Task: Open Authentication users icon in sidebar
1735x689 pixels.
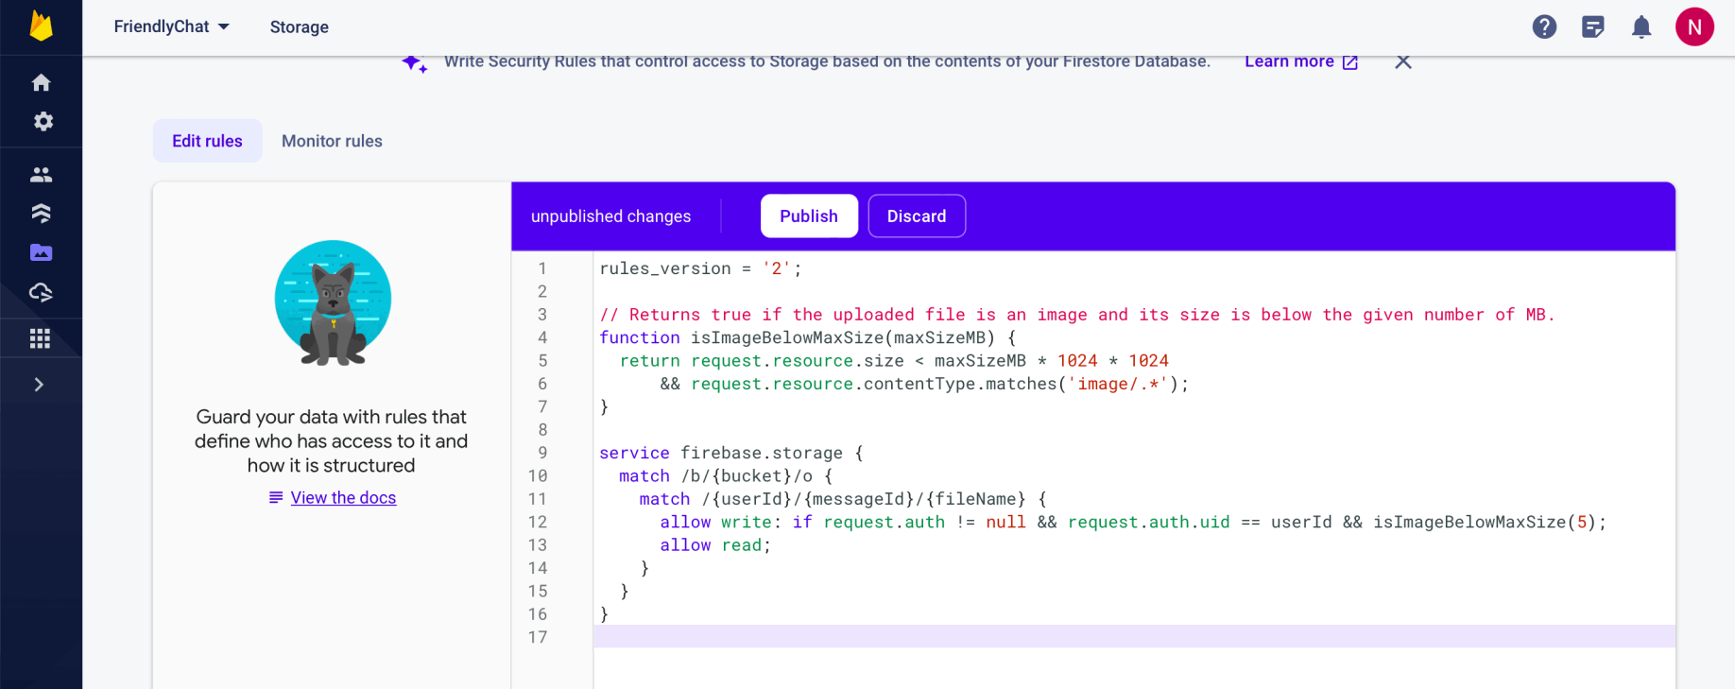Action: coord(41,175)
